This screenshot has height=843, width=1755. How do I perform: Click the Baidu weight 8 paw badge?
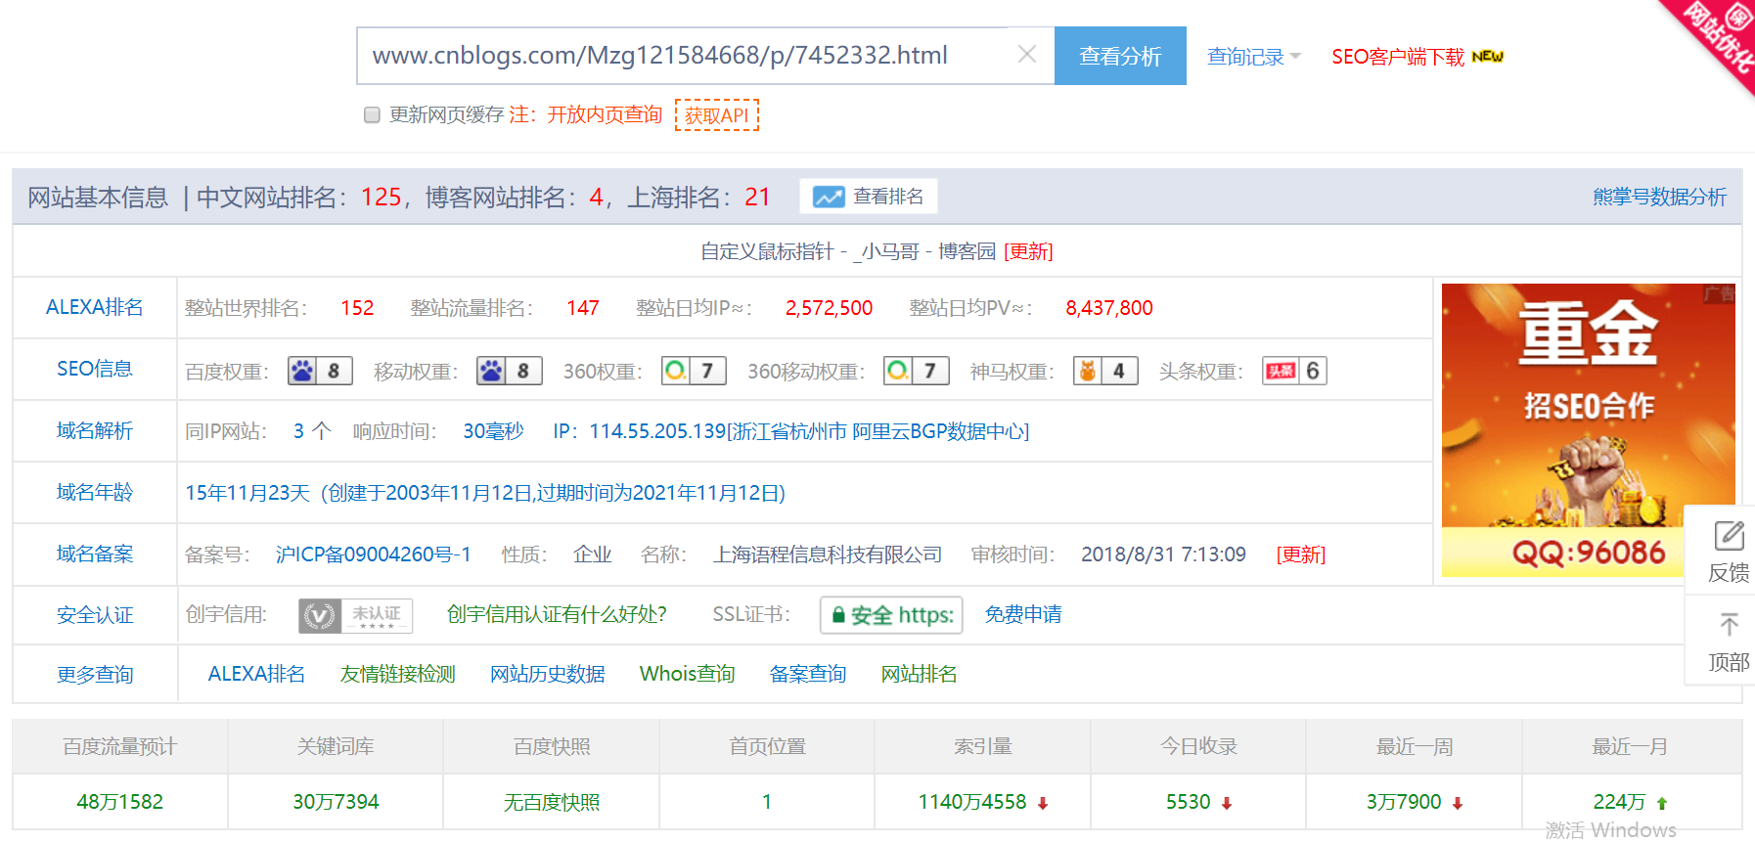320,371
